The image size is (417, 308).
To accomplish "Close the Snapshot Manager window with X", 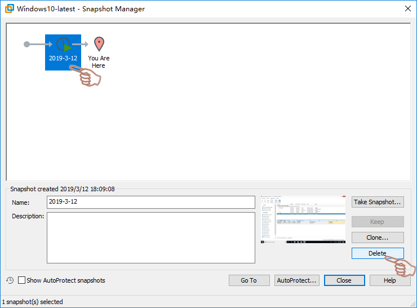I will point(407,8).
